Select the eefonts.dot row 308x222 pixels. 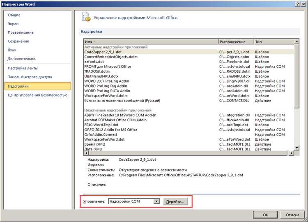coord(189,62)
